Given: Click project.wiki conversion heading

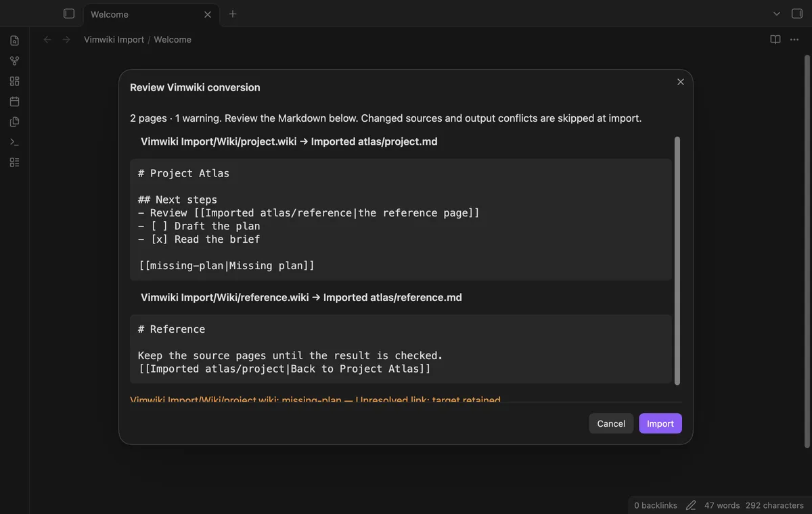Looking at the screenshot, I should click(289, 142).
